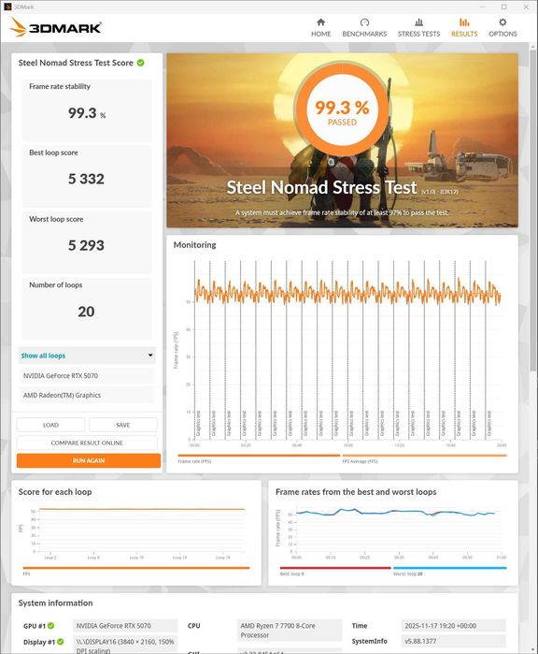
Task: Open the Options gear icon
Action: 503,22
